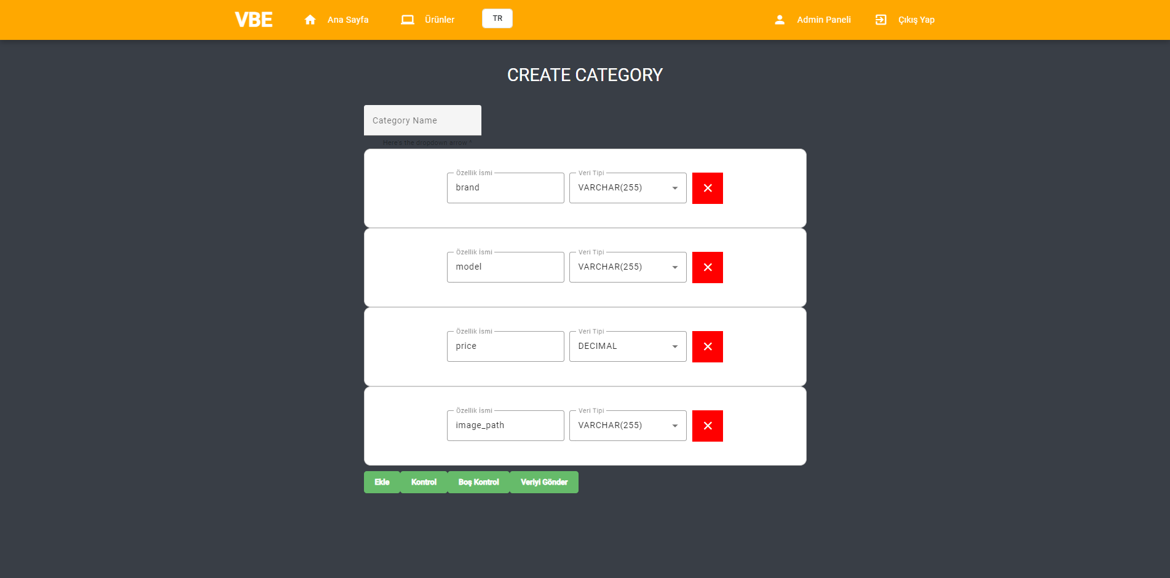Click the Ekle button
The height and width of the screenshot is (578, 1170).
(382, 482)
